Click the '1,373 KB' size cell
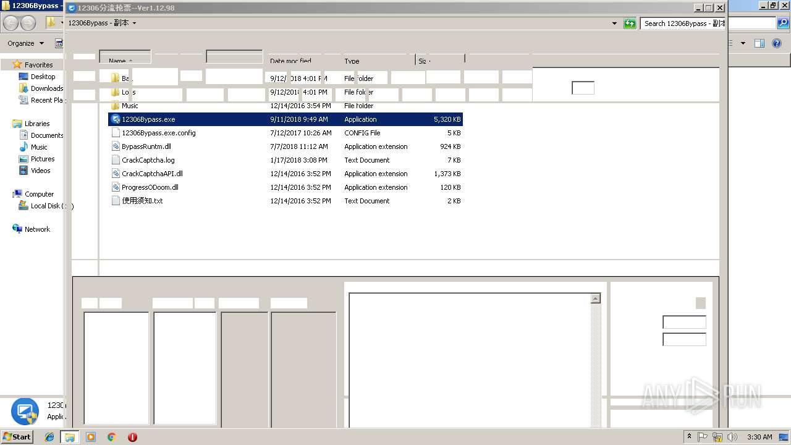This screenshot has height=445, width=791. click(x=447, y=174)
